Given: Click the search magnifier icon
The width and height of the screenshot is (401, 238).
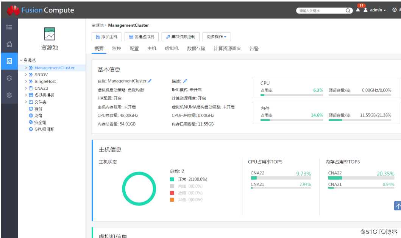Looking at the screenshot, I should coord(348,11).
